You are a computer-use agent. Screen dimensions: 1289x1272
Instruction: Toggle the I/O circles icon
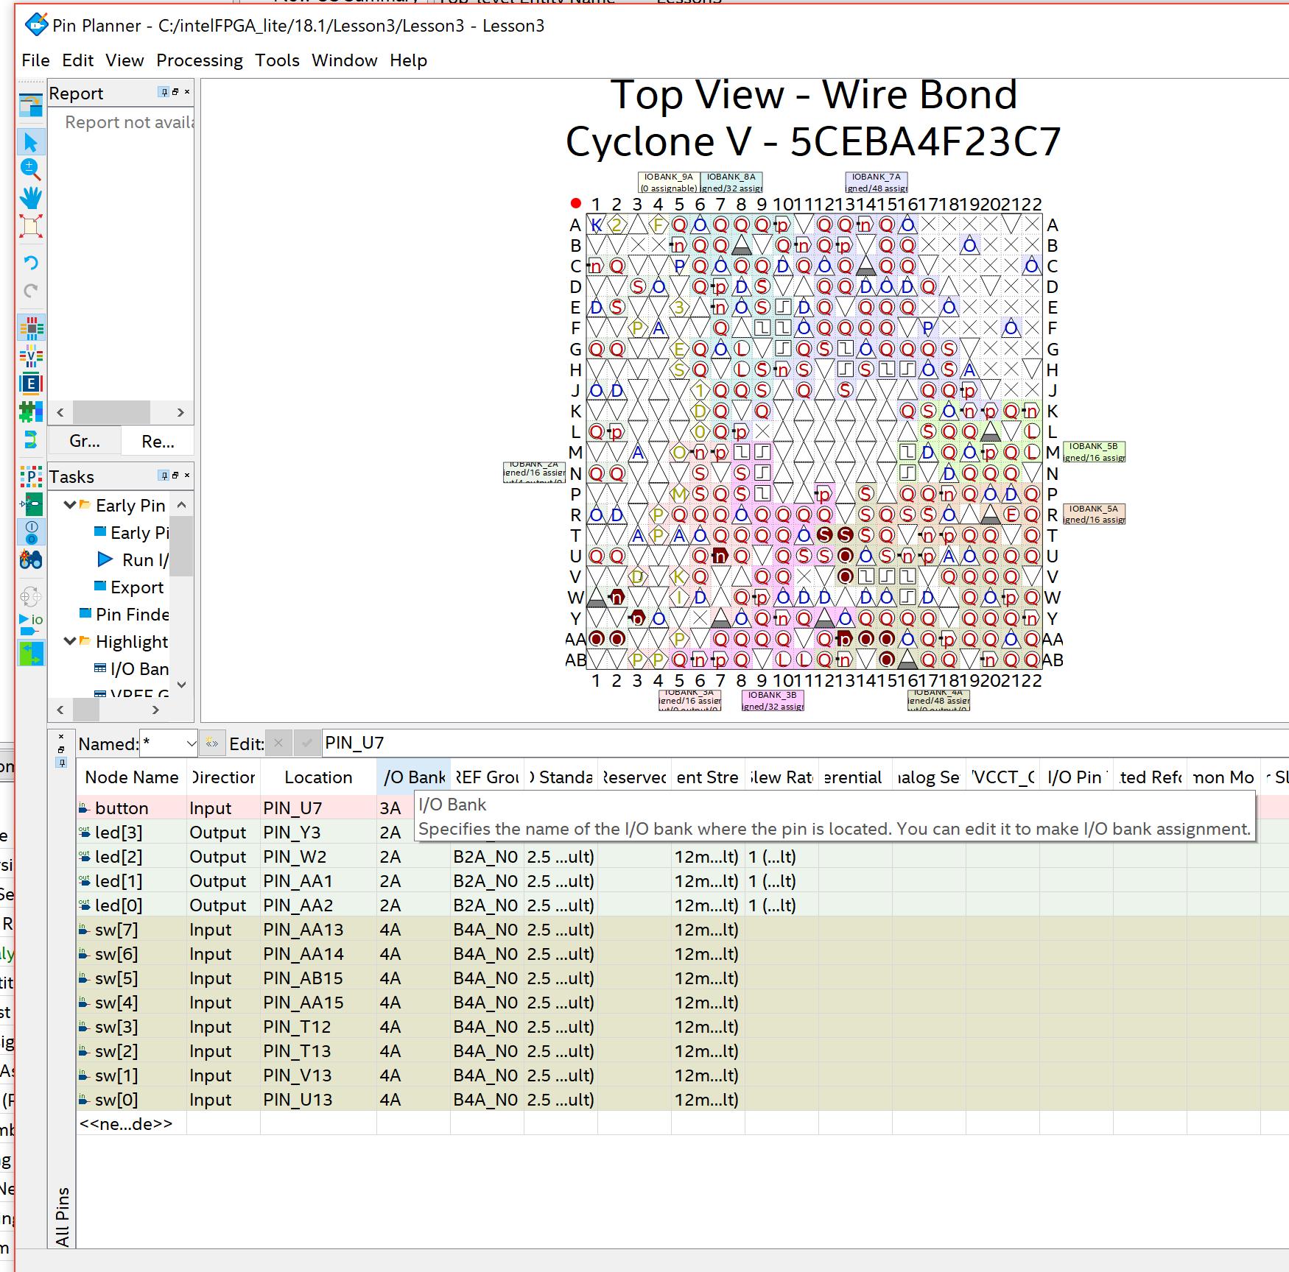click(x=30, y=532)
